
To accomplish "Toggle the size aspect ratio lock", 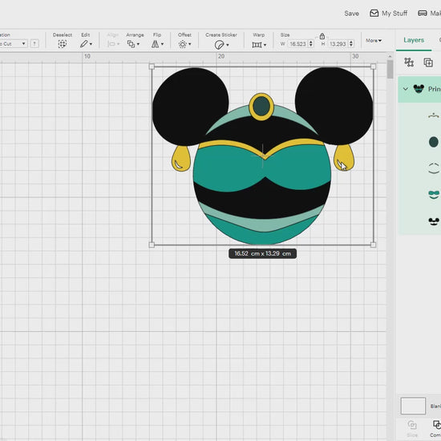I will click(x=322, y=36).
